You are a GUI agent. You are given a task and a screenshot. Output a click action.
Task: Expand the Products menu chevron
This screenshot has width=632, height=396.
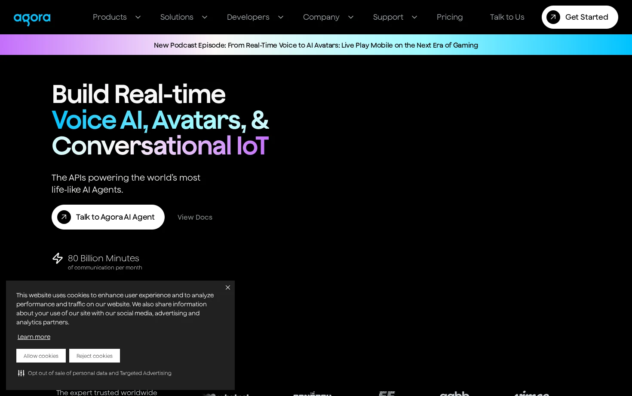click(x=138, y=17)
